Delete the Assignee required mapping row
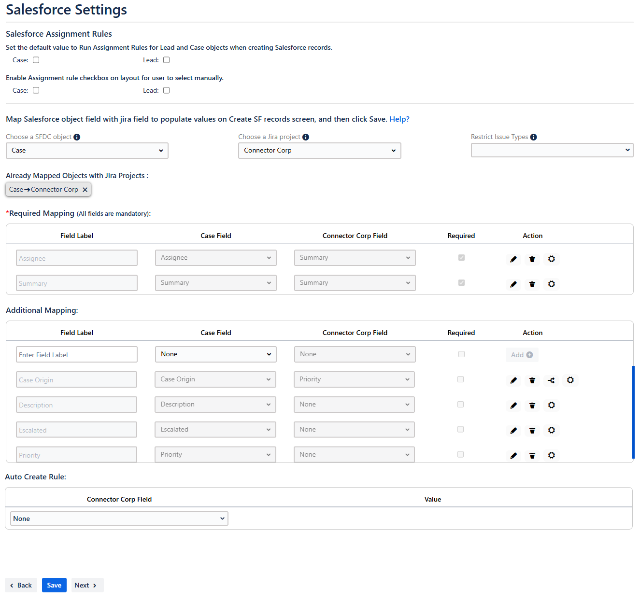 (532, 259)
